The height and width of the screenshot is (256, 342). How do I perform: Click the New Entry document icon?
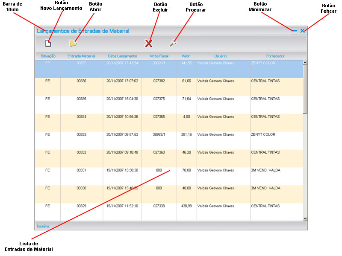(48, 43)
